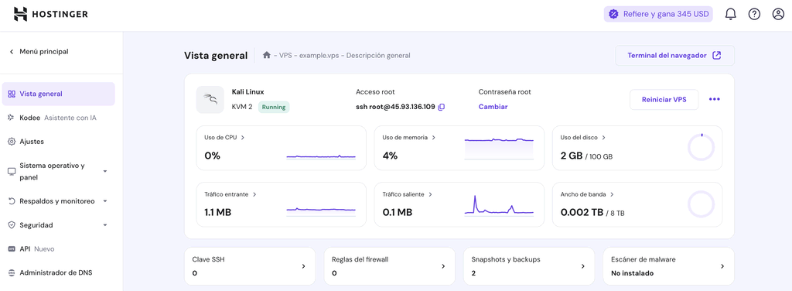Click the Sistema operativo monitor icon
Screen dimensions: 792x291
tap(12, 172)
